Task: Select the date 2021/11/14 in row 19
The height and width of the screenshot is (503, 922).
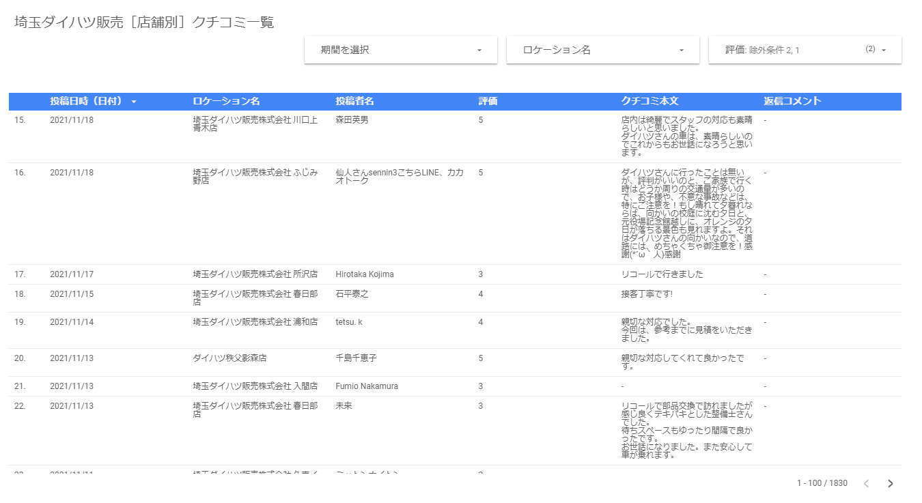Action: (72, 322)
